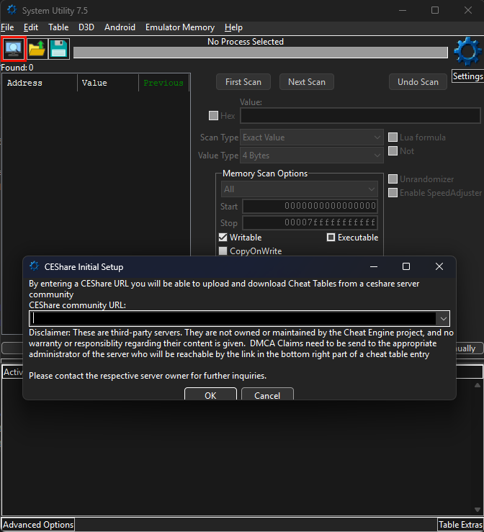Viewport: 484px width, 532px height.
Task: Click the gear icon in CEShare dialog title
Action: (34, 266)
